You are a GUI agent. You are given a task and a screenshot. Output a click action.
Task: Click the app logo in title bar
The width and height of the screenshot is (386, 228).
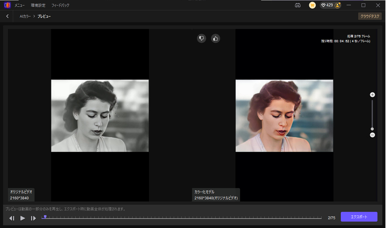(7, 5)
